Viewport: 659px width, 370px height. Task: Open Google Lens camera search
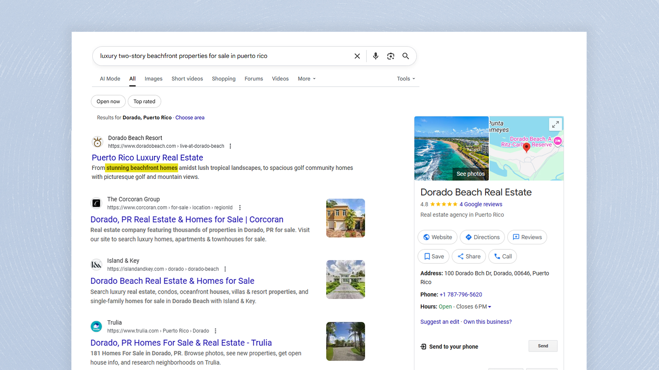coord(391,56)
